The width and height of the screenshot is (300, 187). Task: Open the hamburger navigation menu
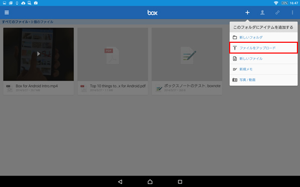pos(7,12)
